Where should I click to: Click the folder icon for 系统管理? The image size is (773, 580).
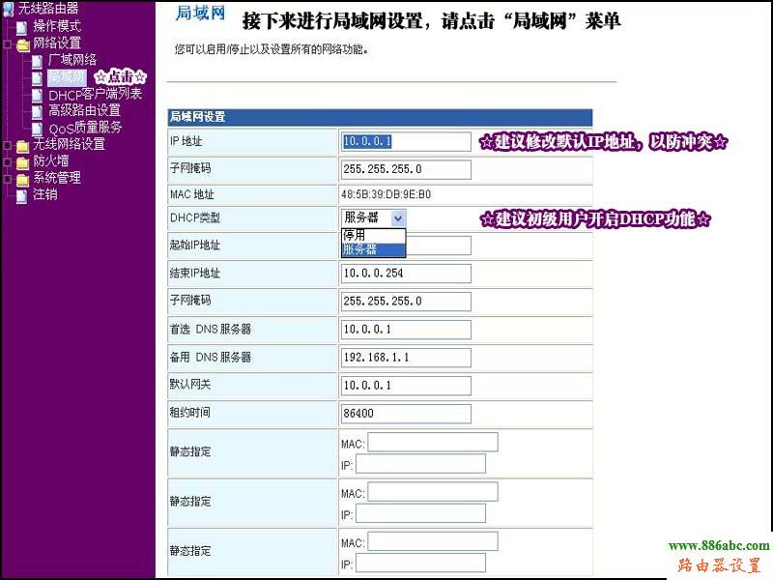click(x=22, y=179)
